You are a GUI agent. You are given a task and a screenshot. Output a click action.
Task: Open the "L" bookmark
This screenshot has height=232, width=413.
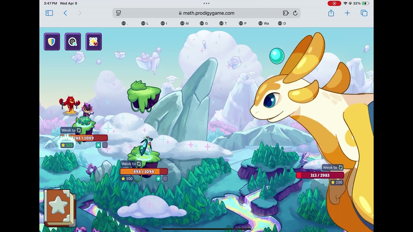click(145, 23)
